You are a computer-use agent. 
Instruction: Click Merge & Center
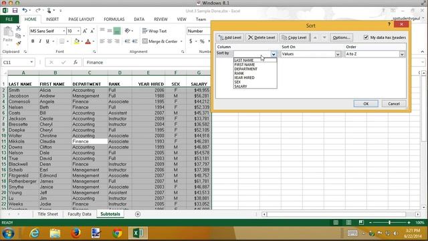click(x=160, y=42)
